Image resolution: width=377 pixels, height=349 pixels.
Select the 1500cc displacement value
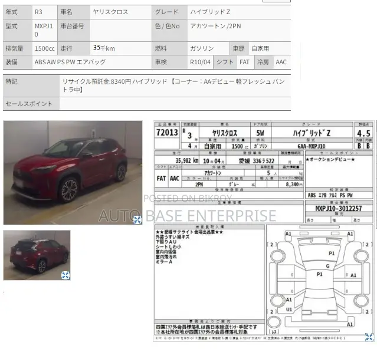pyautogui.click(x=45, y=48)
